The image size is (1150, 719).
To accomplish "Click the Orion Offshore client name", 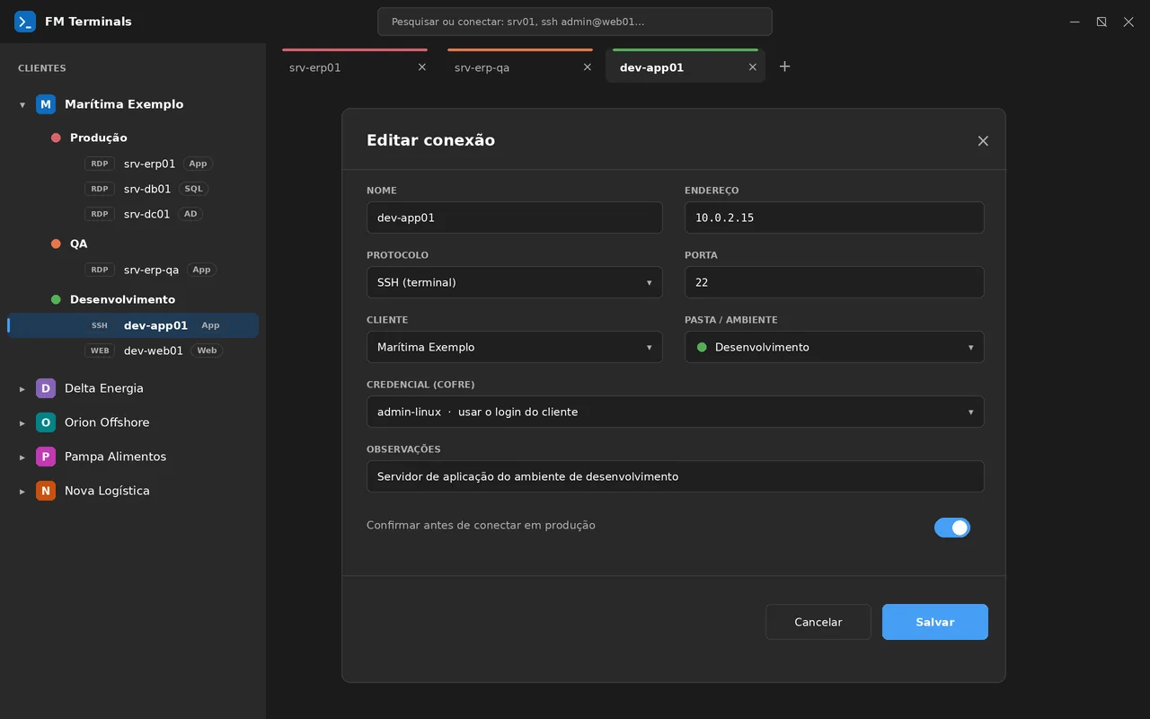I will [107, 422].
